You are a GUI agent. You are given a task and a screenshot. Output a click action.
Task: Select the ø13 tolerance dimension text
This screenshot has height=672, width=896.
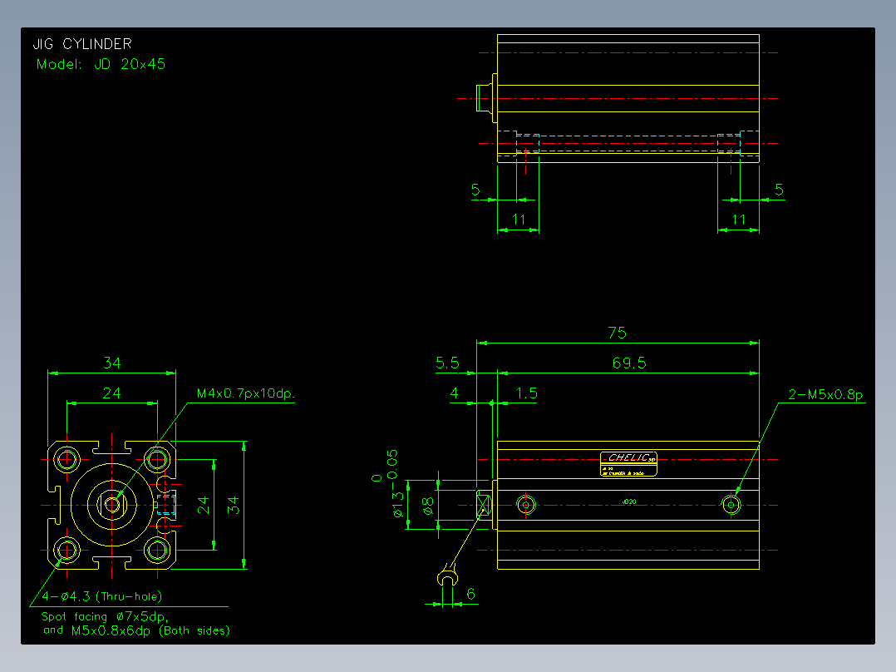392,483
